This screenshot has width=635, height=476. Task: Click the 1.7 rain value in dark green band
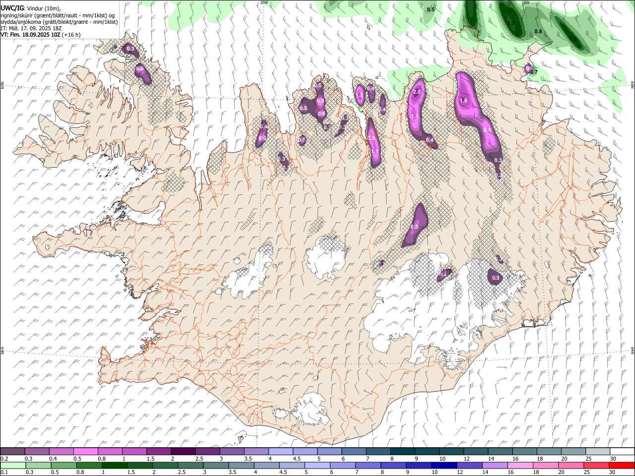click(511, 23)
